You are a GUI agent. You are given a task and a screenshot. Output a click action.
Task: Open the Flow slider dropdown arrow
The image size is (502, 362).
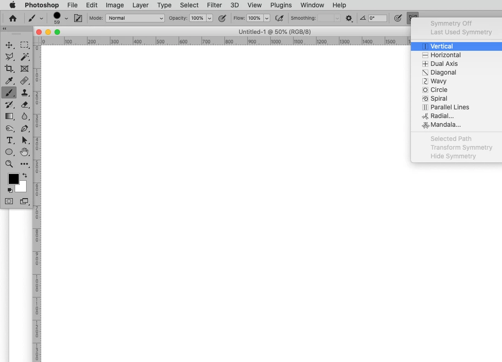(x=267, y=18)
